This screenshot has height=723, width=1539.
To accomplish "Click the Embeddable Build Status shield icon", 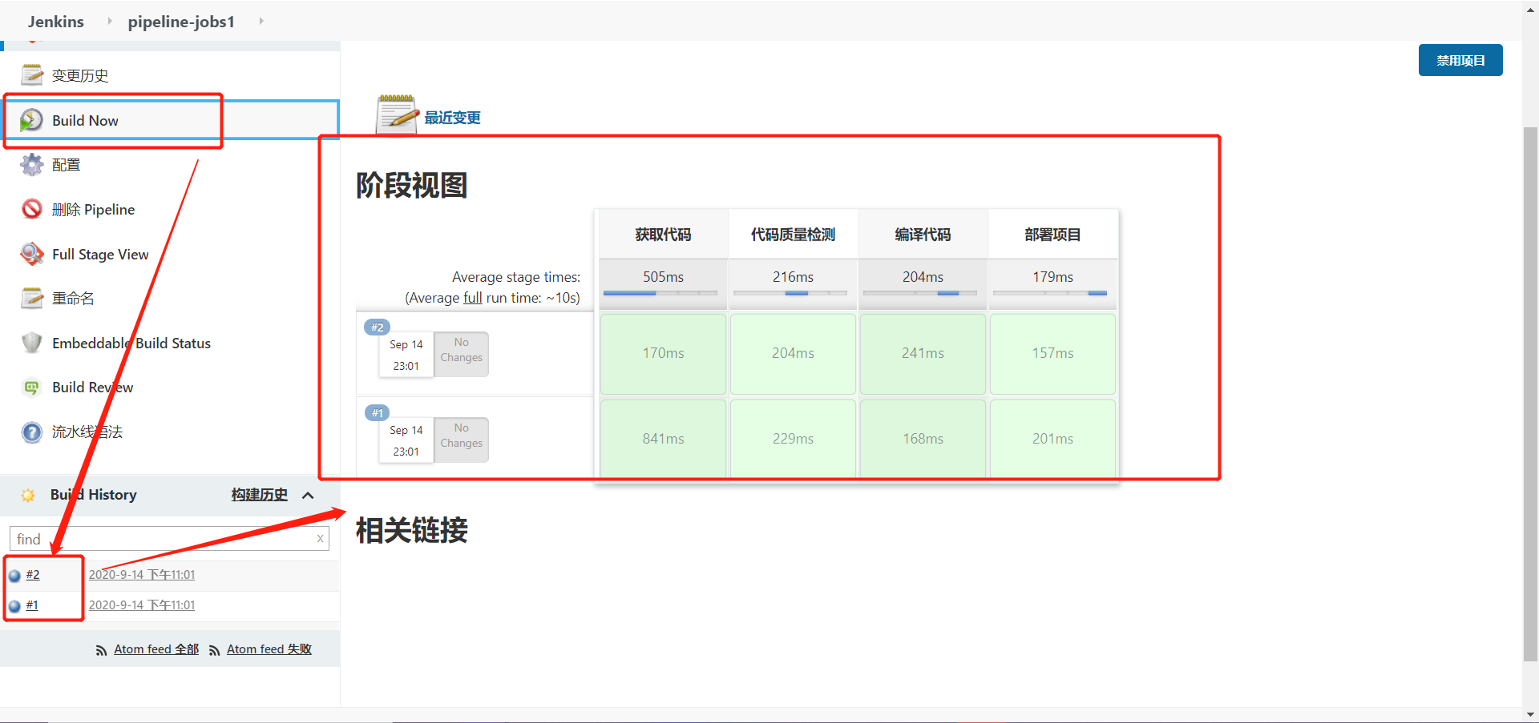I will (32, 343).
